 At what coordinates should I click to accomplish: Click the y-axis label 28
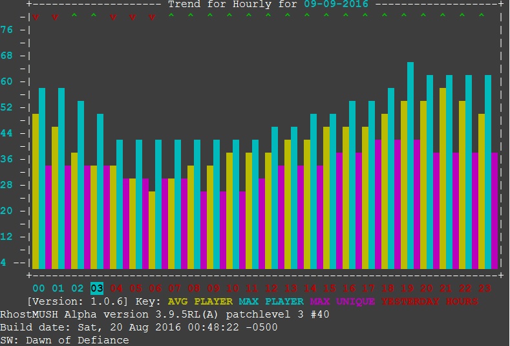coord(6,185)
